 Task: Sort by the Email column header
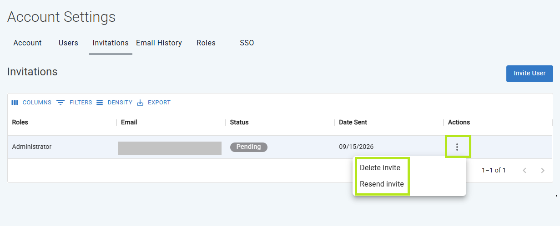click(x=129, y=122)
